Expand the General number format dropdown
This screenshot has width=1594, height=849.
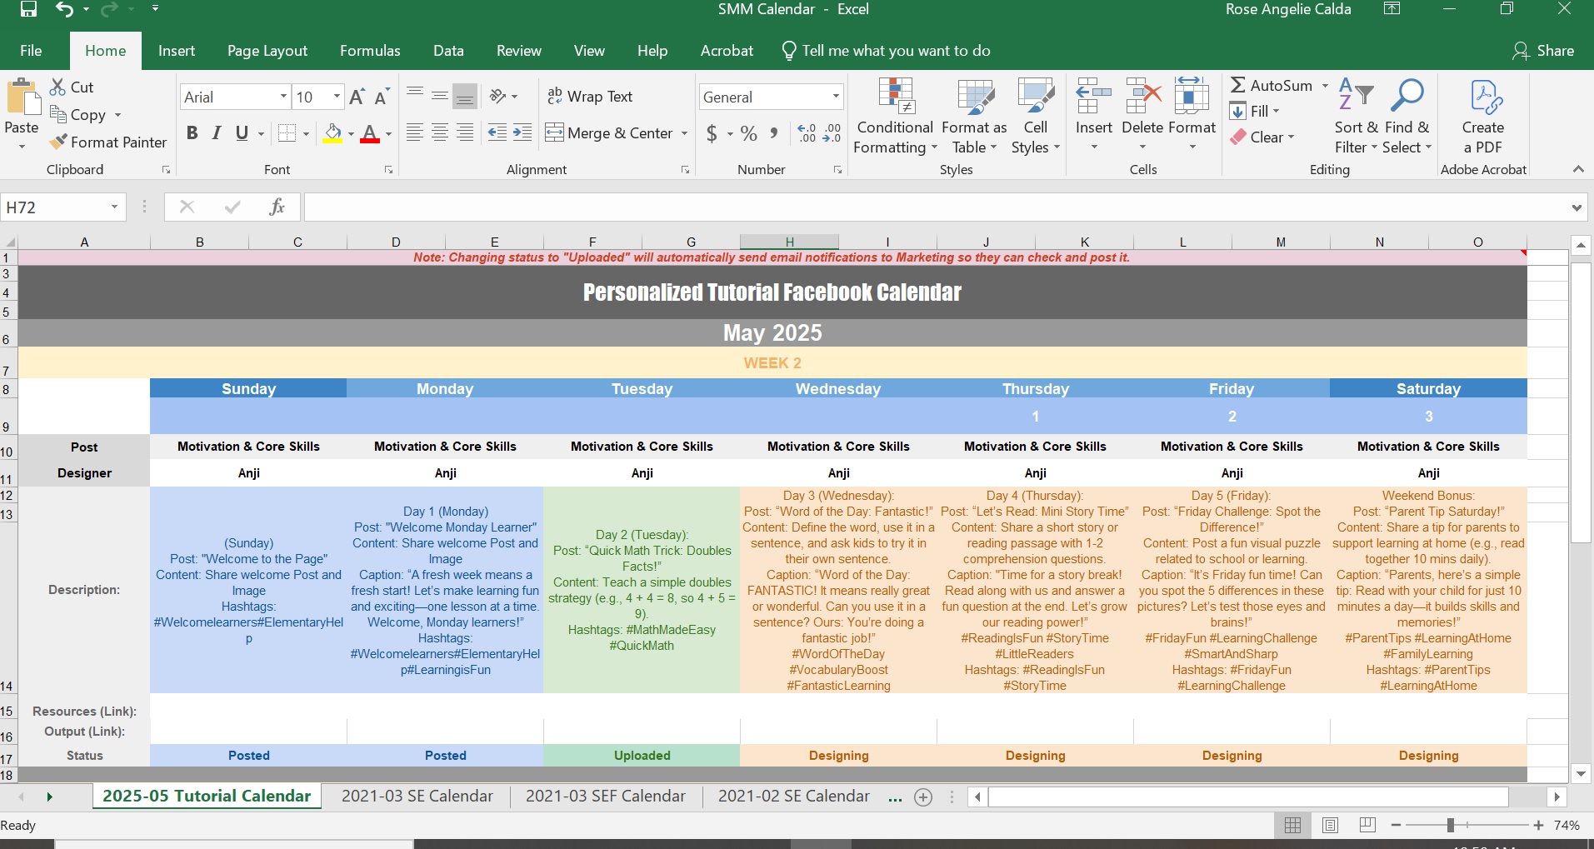pos(835,97)
